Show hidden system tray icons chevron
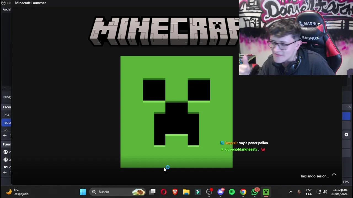This screenshot has height=198, width=353. (x=291, y=192)
